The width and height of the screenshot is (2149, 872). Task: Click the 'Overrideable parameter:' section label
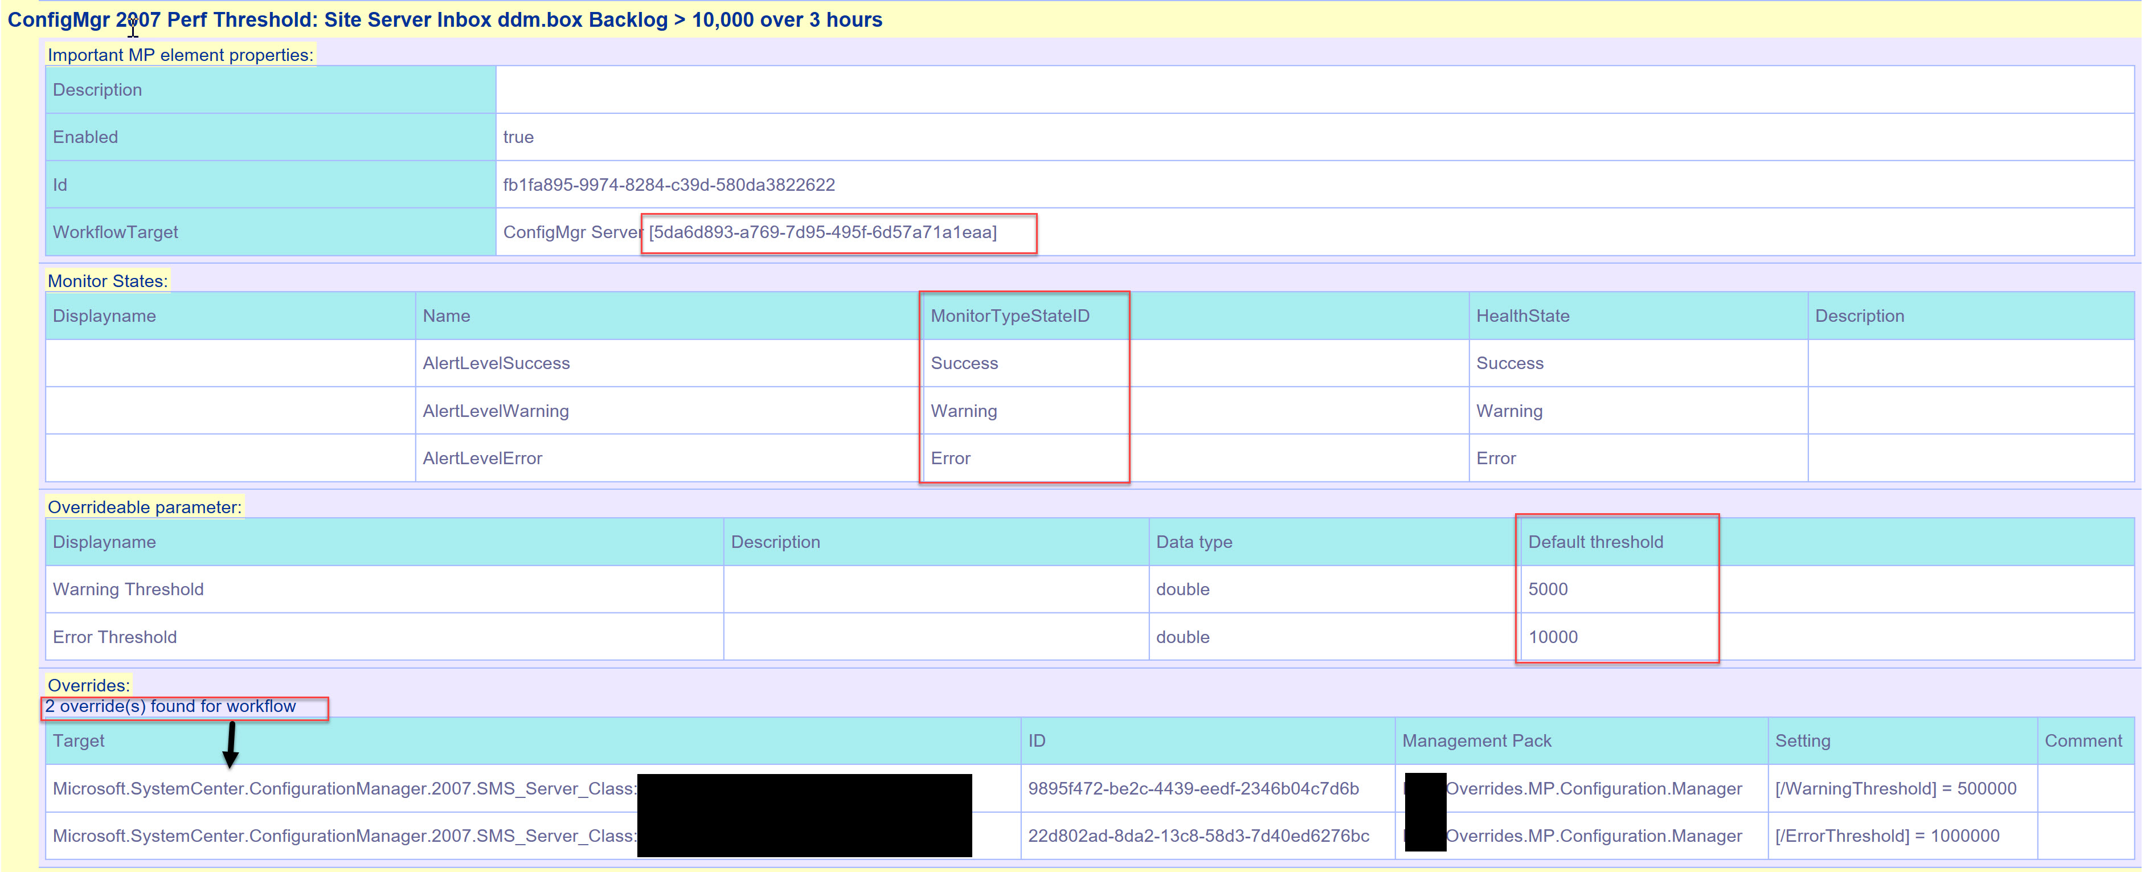tap(144, 507)
